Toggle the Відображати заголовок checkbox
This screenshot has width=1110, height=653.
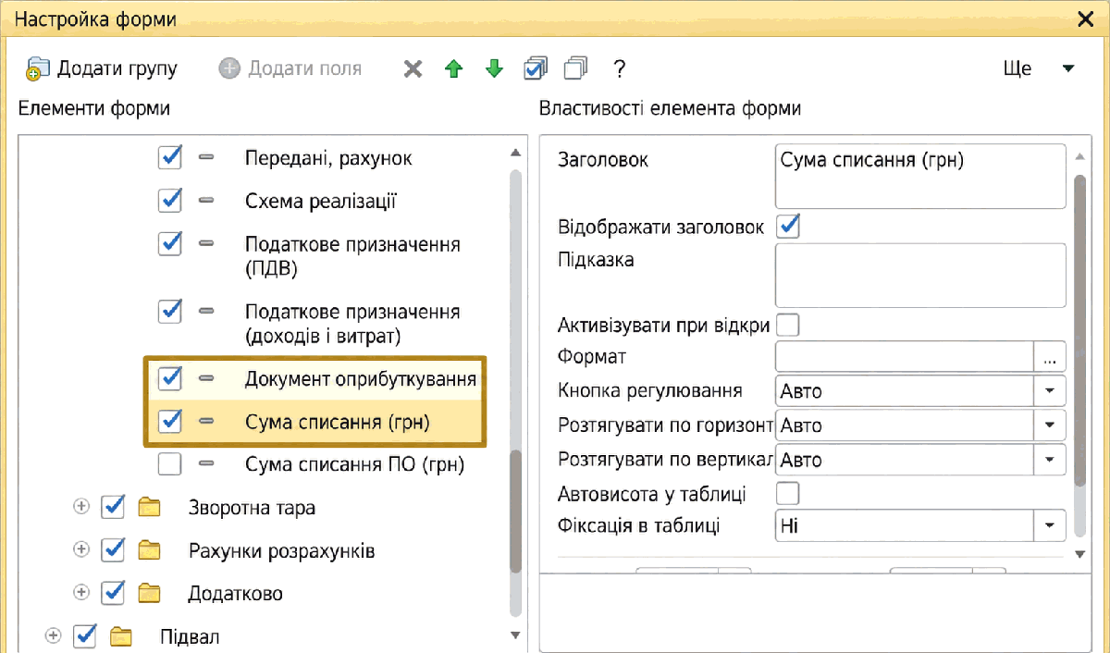[x=787, y=226]
